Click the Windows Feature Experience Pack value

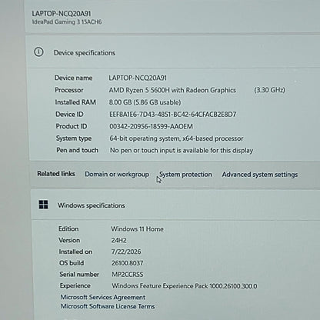pyautogui.click(x=185, y=286)
